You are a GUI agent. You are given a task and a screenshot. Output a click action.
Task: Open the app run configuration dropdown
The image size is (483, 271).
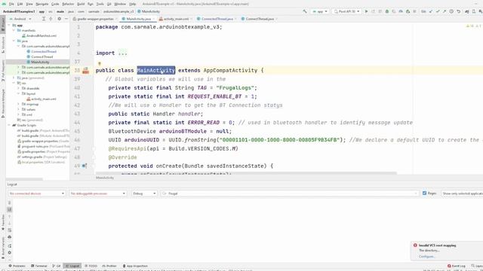coord(320,11)
